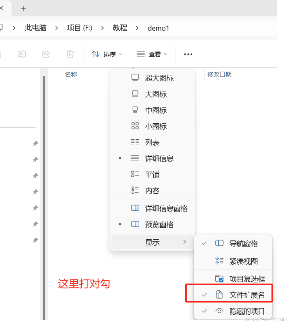Click the Delete (trash) toolbar icon
The height and width of the screenshot is (324, 288).
(70, 54)
